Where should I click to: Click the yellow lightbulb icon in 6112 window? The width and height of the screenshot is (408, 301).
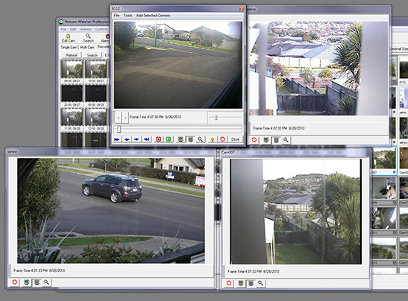(213, 139)
